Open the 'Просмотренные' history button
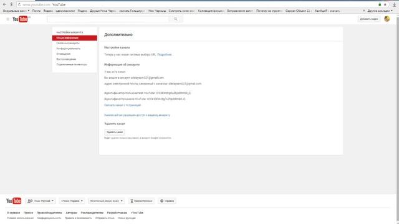This screenshot has width=399, height=224. (142, 201)
